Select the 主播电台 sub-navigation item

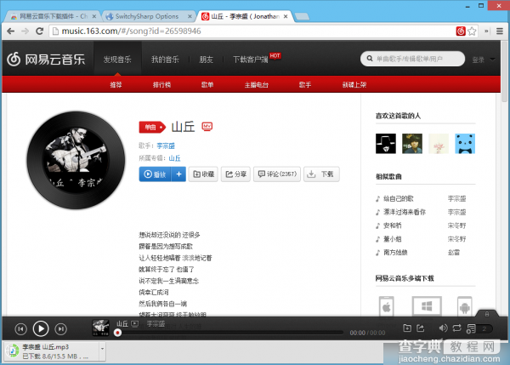(257, 85)
